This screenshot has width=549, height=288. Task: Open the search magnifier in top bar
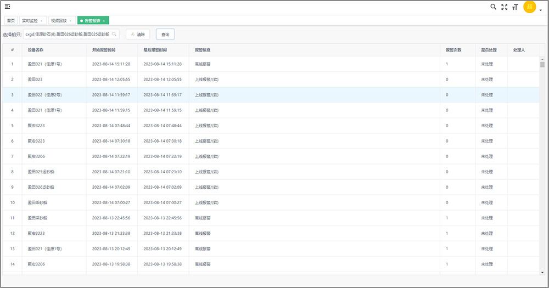click(x=493, y=7)
